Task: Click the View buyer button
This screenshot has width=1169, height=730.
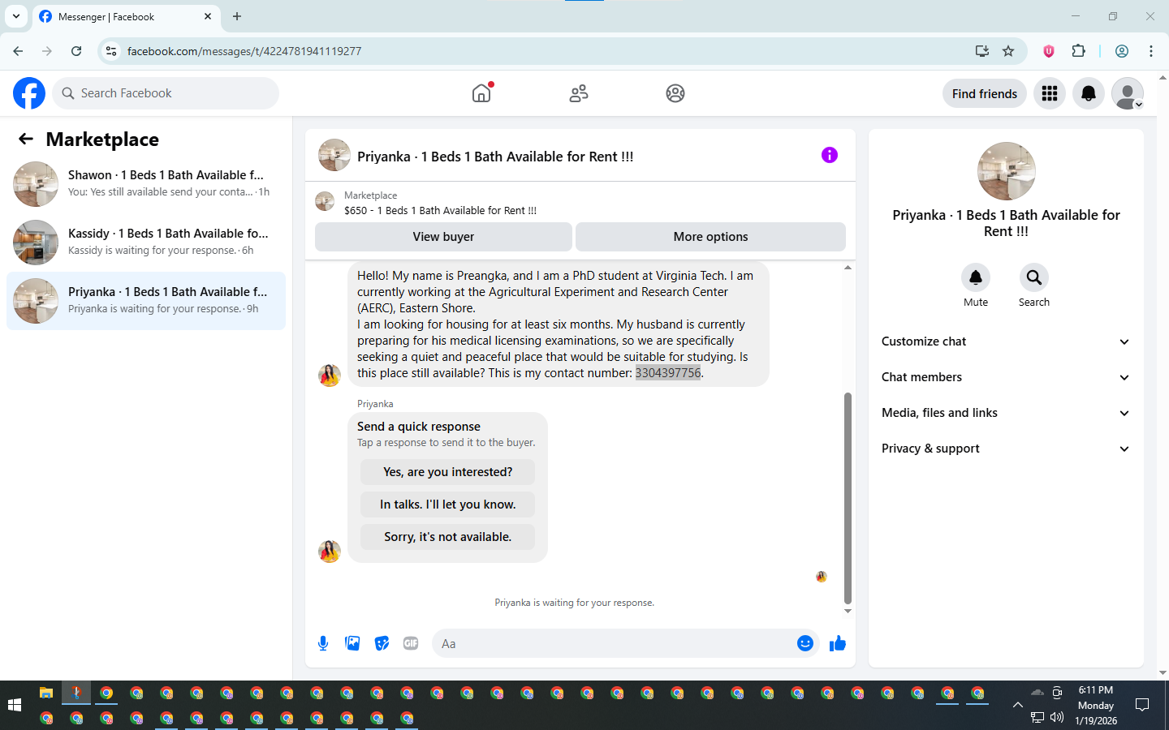Action: point(443,237)
